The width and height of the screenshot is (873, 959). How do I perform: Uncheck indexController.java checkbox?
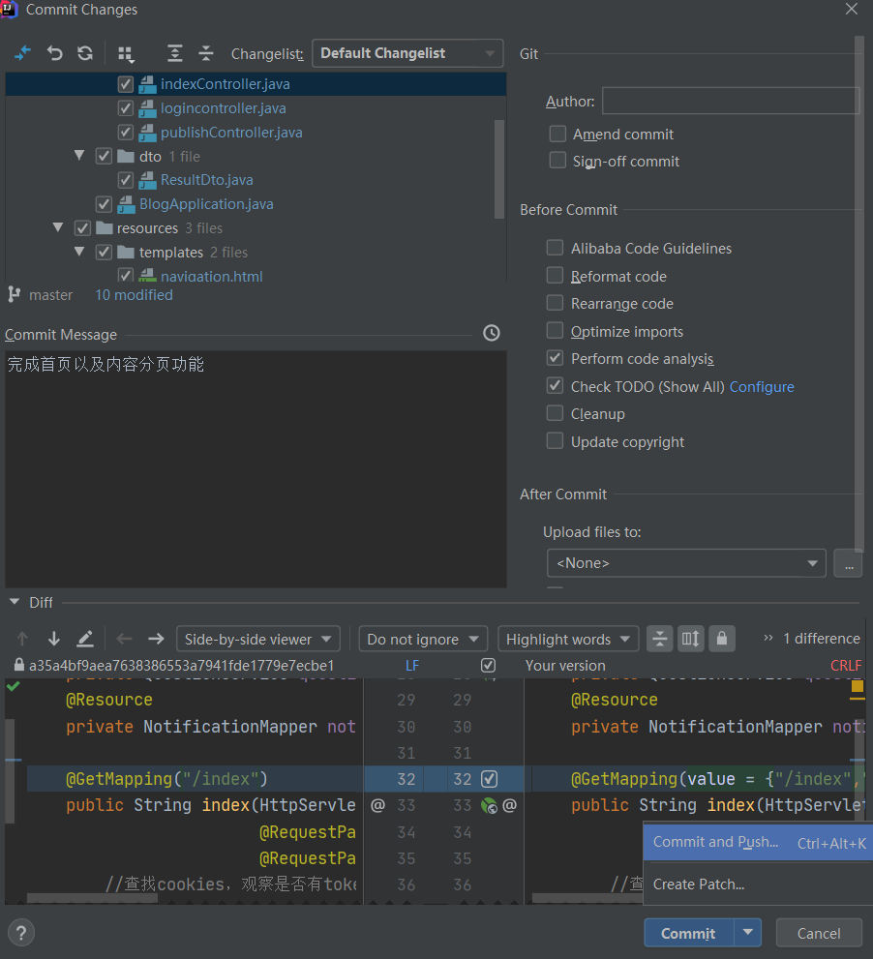pyautogui.click(x=126, y=84)
